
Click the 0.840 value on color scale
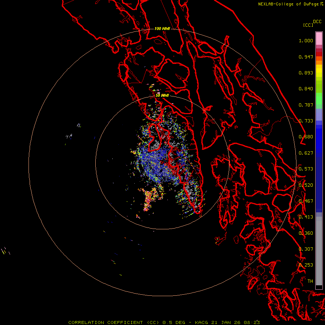306,89
